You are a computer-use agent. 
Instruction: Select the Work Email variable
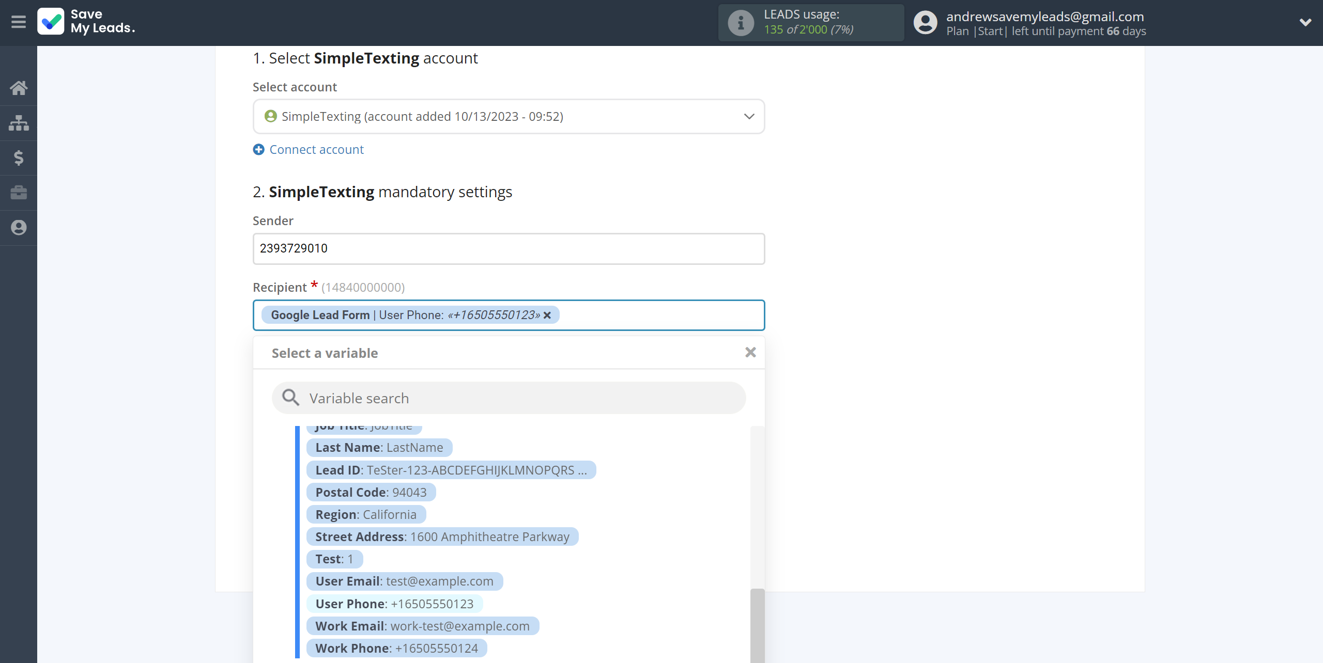coord(423,626)
